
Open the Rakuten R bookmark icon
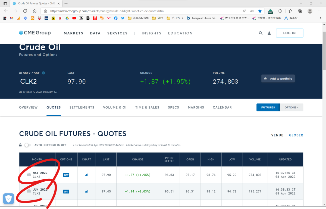click(60, 18)
